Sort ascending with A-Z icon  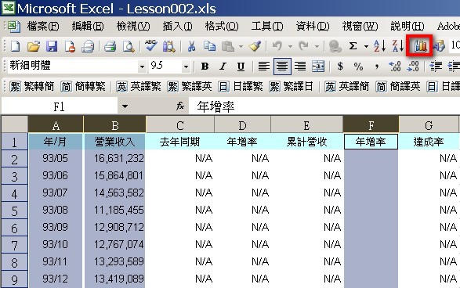pos(379,46)
